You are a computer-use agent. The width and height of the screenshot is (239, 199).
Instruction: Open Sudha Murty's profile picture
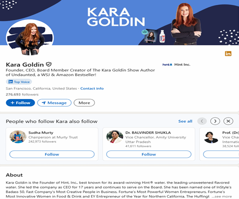[x=18, y=136]
